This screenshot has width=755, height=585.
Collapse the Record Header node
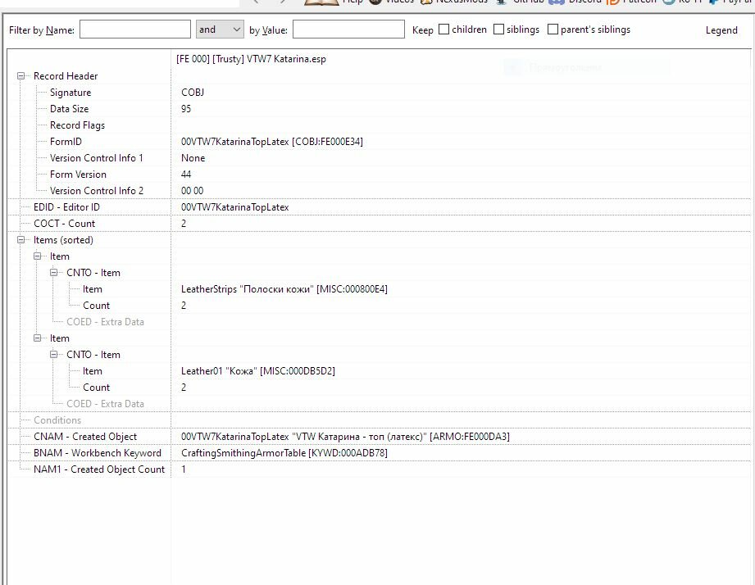click(x=20, y=76)
